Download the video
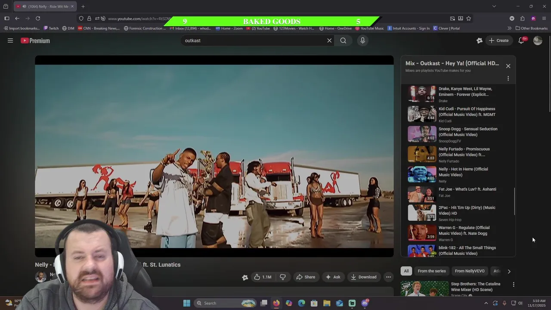551x310 pixels. tap(364, 277)
